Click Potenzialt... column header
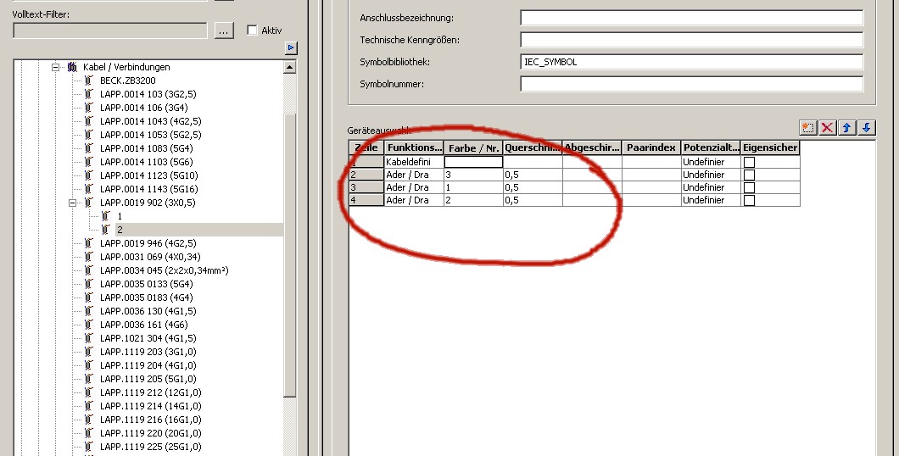Screen dimensions: 899x456 coord(712,147)
